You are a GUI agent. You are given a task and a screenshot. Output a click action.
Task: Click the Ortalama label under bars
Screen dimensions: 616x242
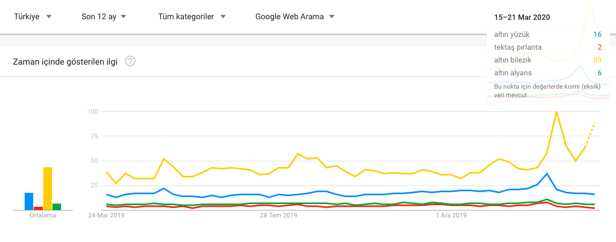[x=43, y=215]
